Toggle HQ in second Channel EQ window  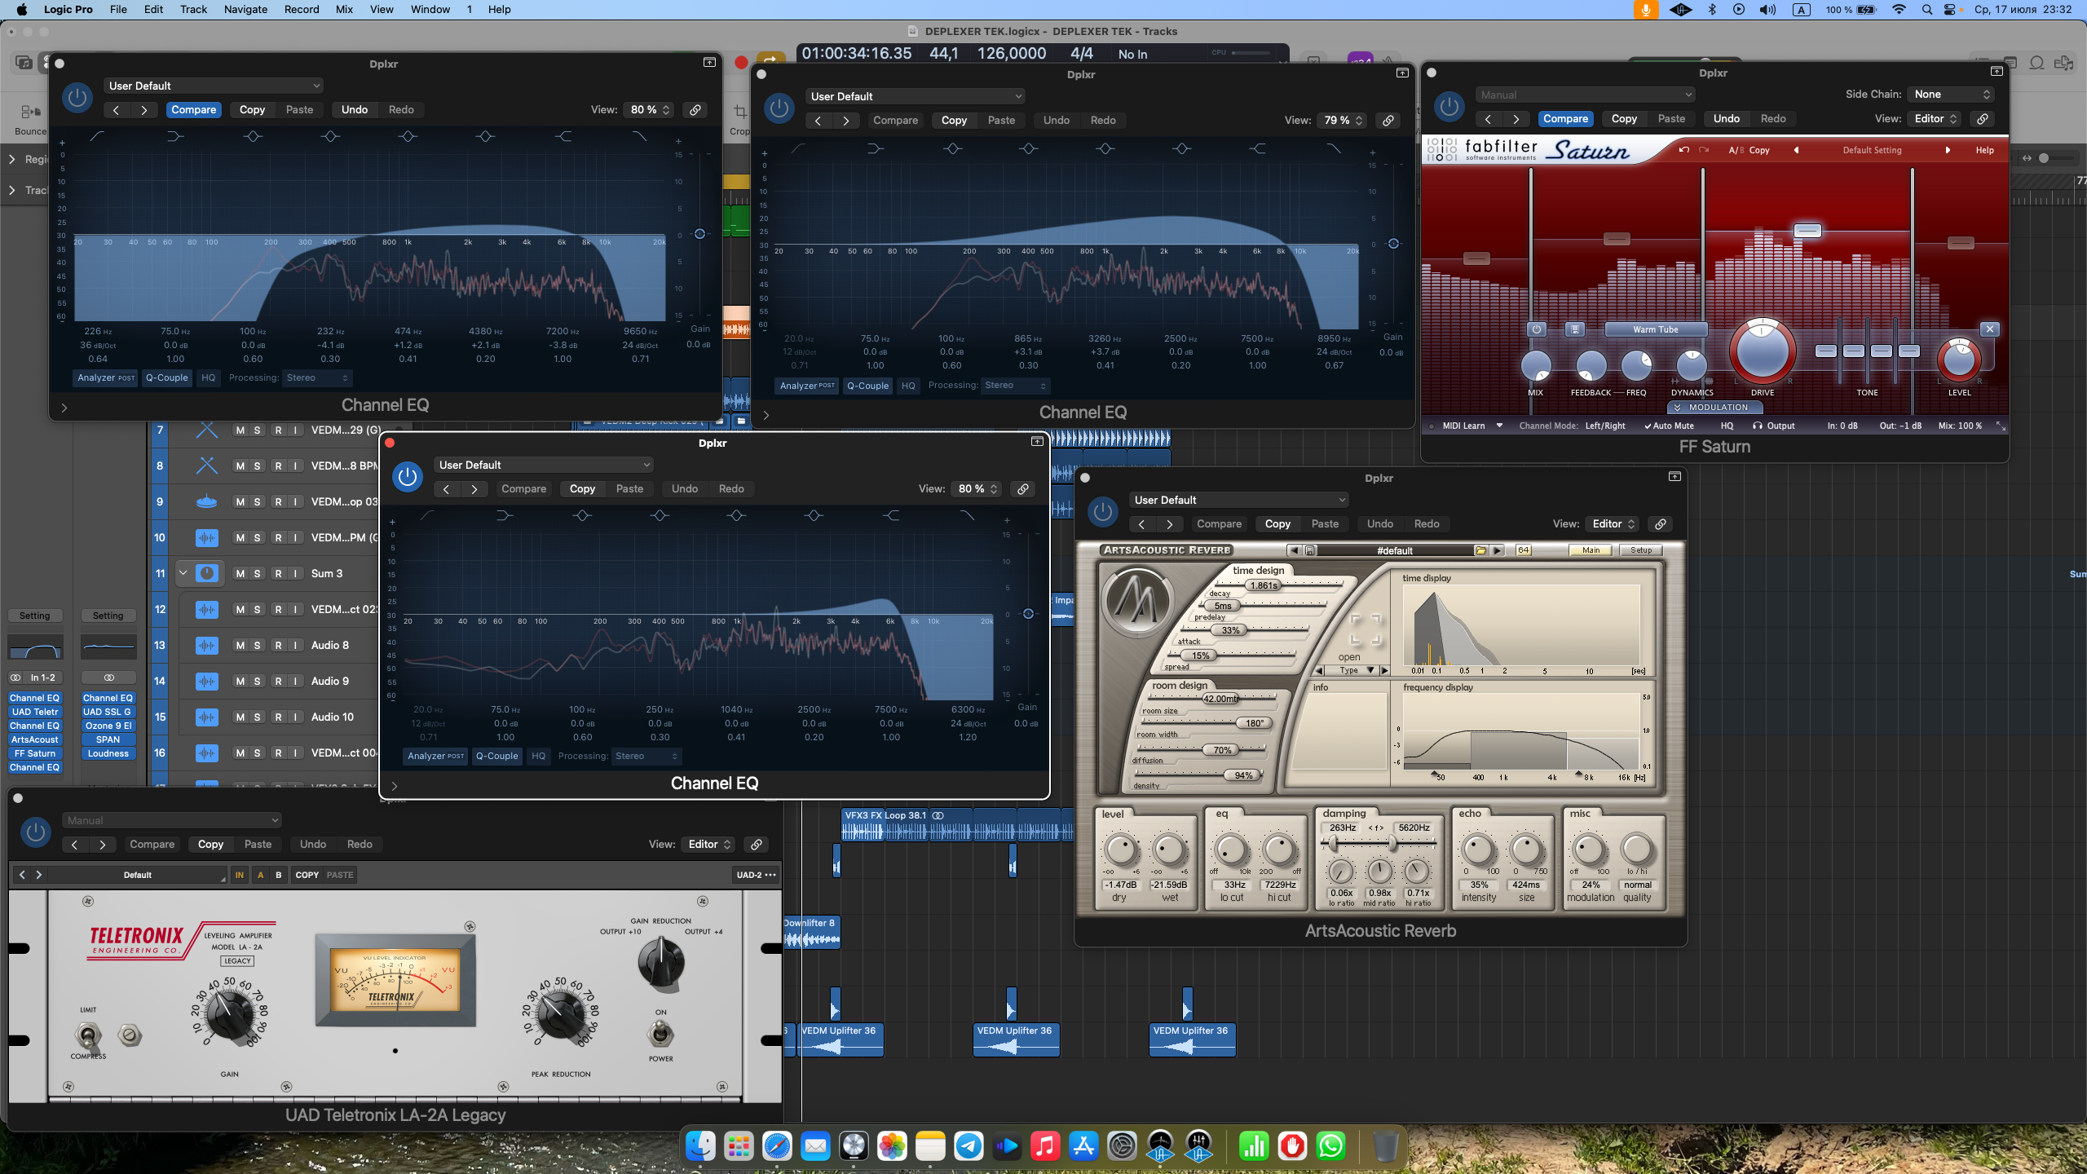coord(908,386)
